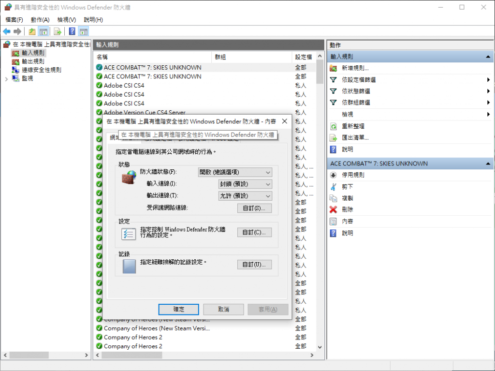Viewport: 495px width, 371px height.
Task: Click tree pane horizontal scroll right arrow
Action: [x=87, y=355]
